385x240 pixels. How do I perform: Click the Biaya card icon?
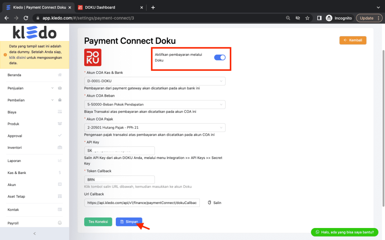[60, 112]
